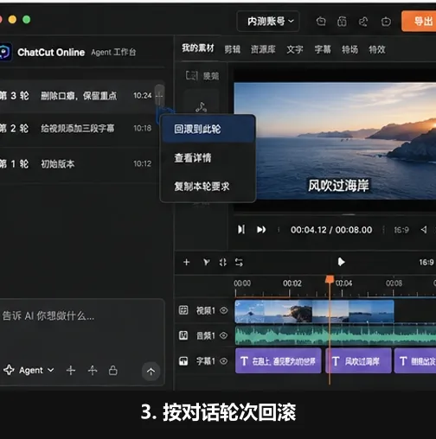
Task: Select the first purple subtitle clip
Action: (279, 360)
